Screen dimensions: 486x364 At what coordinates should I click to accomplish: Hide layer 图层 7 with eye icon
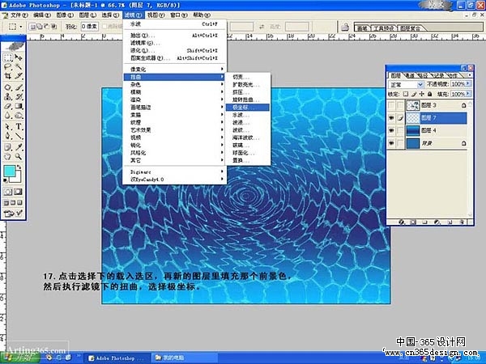[x=391, y=118]
